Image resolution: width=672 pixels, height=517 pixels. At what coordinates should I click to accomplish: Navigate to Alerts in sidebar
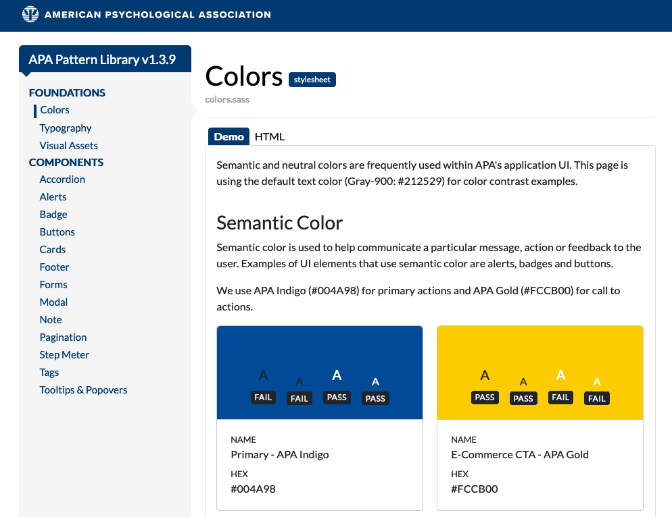pos(53,197)
